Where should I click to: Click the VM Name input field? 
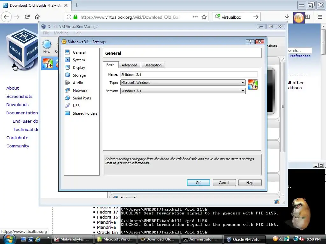coord(189,74)
